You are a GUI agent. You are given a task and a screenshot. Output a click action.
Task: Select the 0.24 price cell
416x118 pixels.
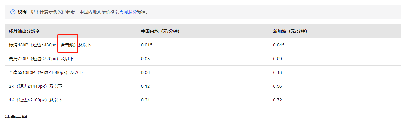(x=203, y=100)
